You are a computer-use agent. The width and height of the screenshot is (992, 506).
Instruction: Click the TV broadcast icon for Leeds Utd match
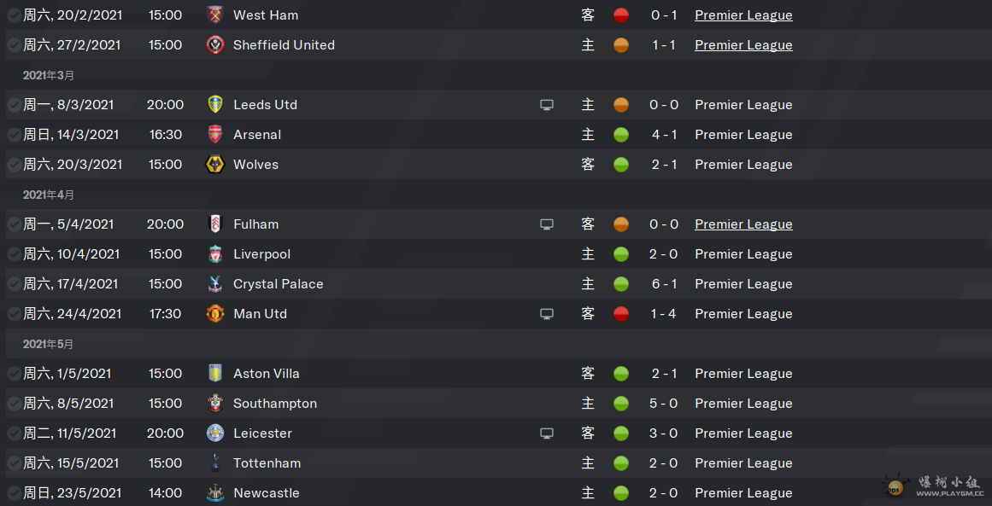click(x=547, y=105)
